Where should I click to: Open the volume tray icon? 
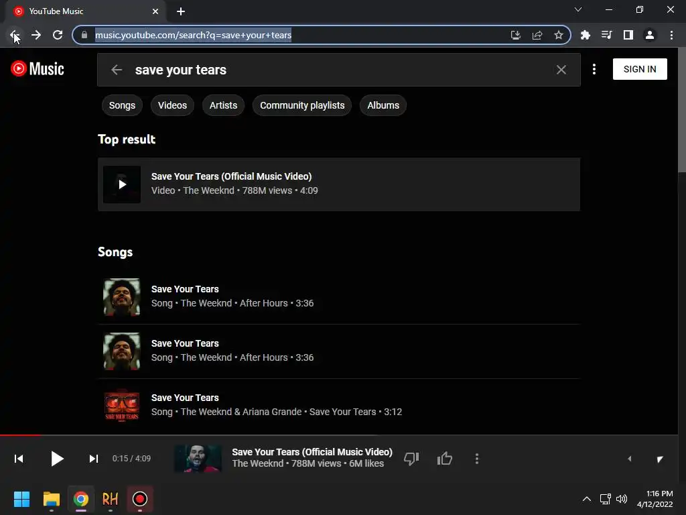point(622,499)
